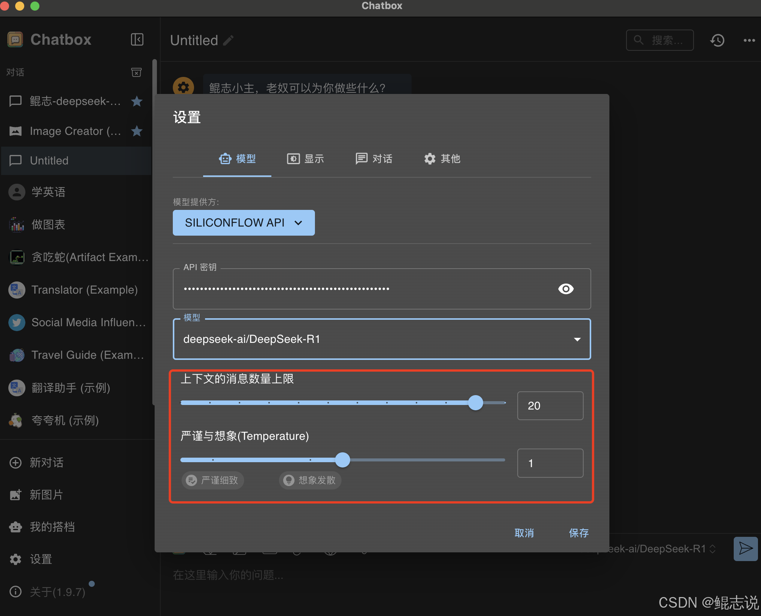Click star on Image Creator conversation
The image size is (761, 616).
click(137, 131)
